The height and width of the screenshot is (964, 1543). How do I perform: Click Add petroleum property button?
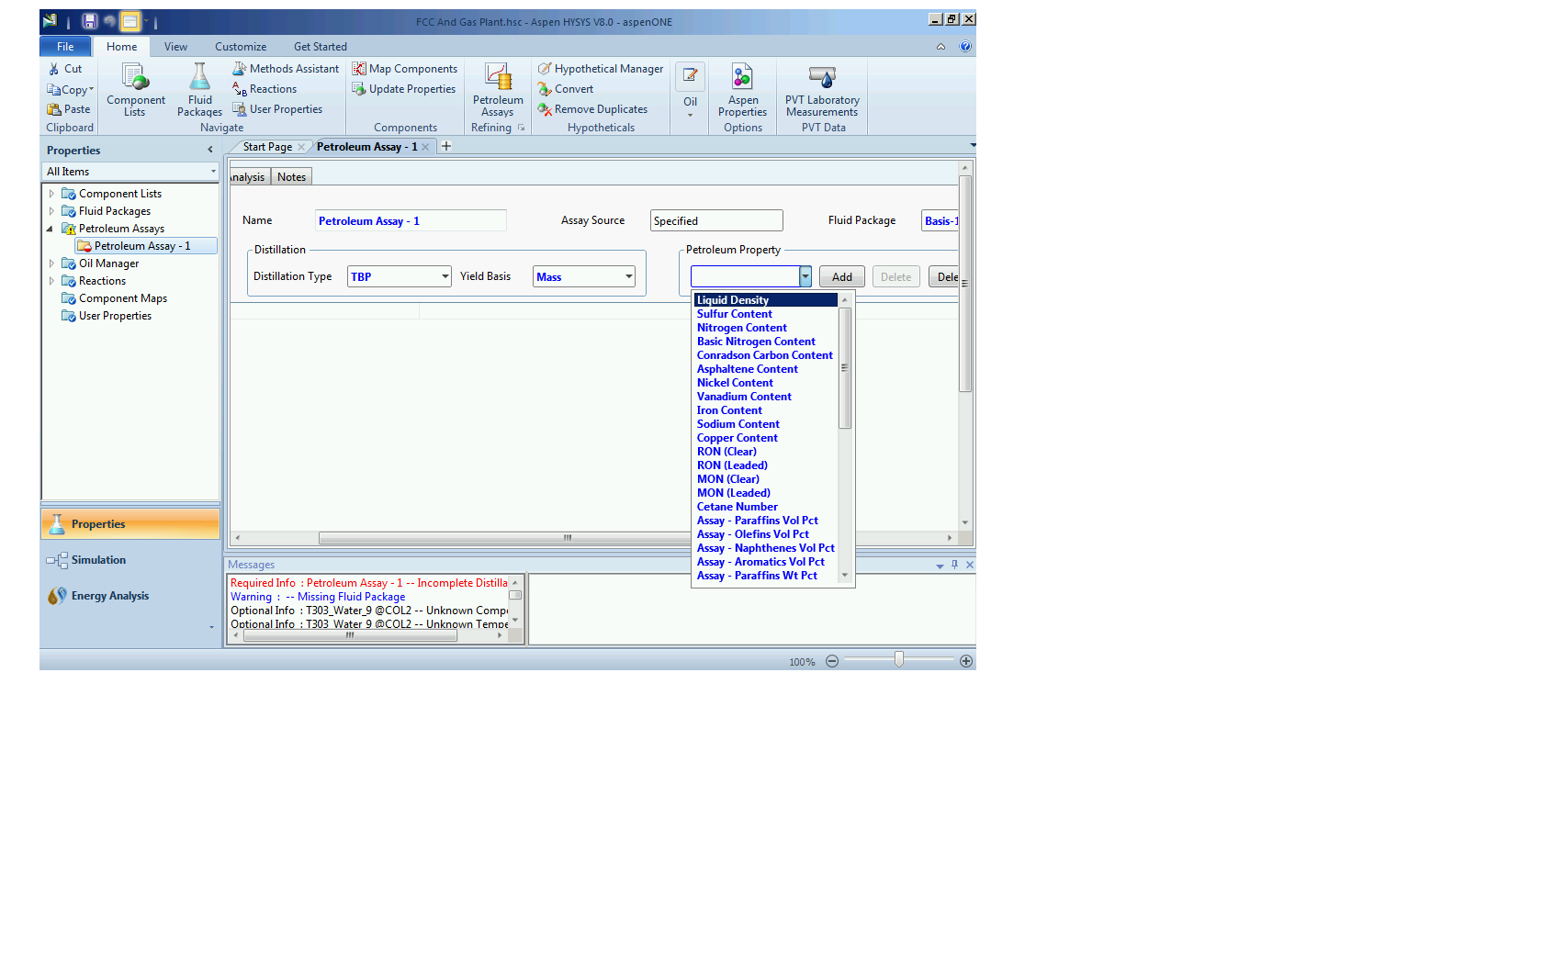coord(842,277)
